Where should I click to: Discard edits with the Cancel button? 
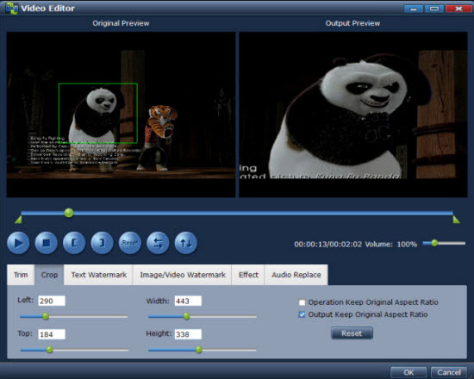449,372
